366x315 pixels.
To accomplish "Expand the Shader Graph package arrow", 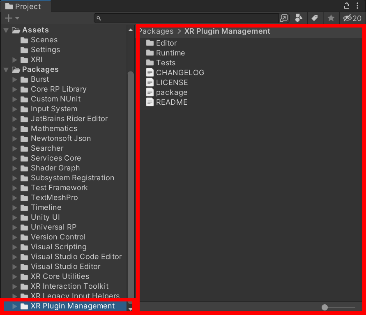I will (x=15, y=168).
